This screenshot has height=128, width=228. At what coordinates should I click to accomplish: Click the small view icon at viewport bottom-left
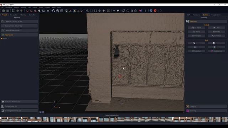(41, 112)
